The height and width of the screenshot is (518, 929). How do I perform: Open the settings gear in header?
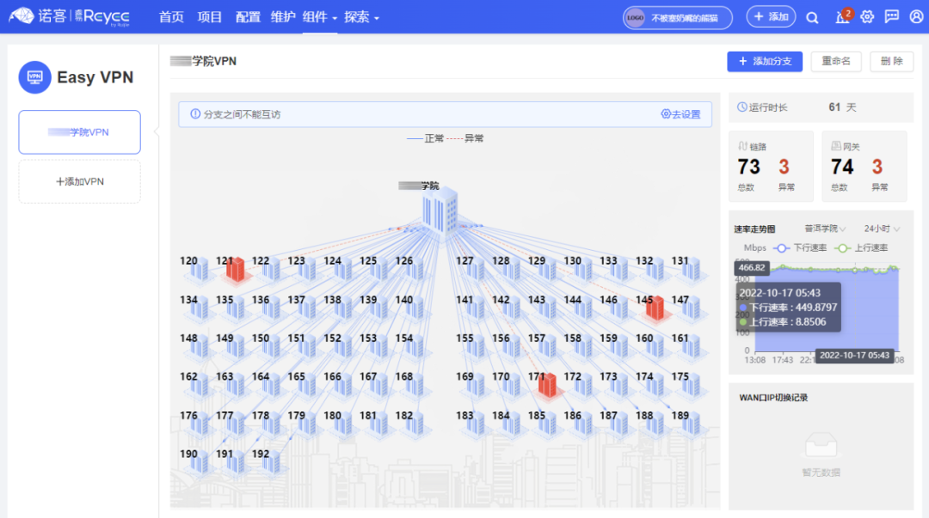coord(867,16)
